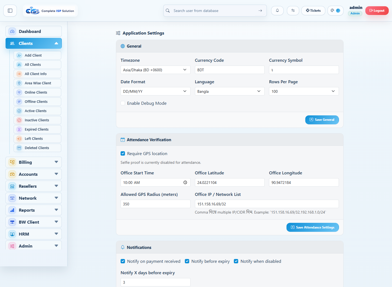Screen dimensions: 392x287
Task: Click the Active Clients check icon
Action: coord(19,111)
